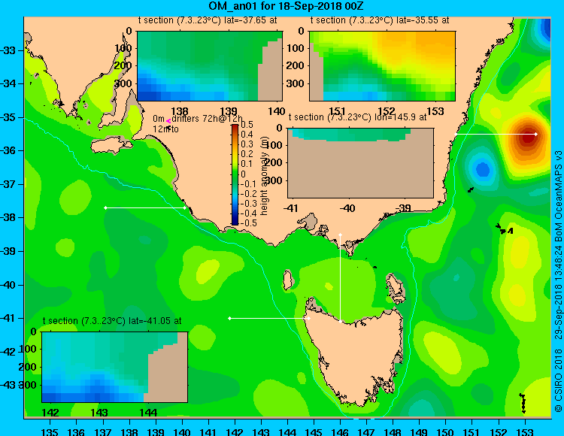Click latitude tick label -42

point(8,352)
